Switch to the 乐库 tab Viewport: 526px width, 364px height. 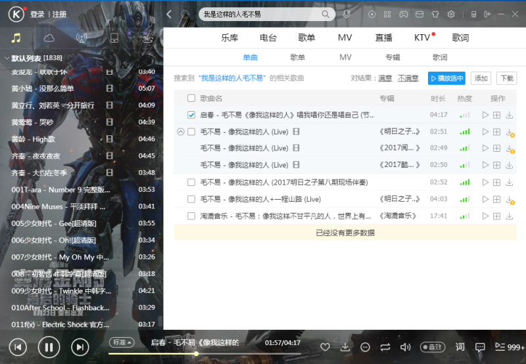tap(229, 37)
